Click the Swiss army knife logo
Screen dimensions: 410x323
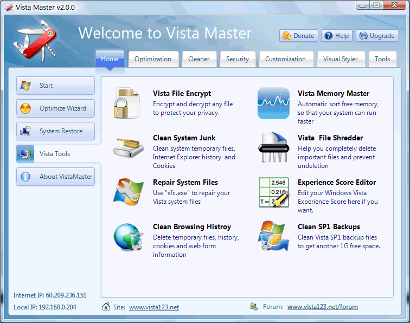[x=35, y=41]
